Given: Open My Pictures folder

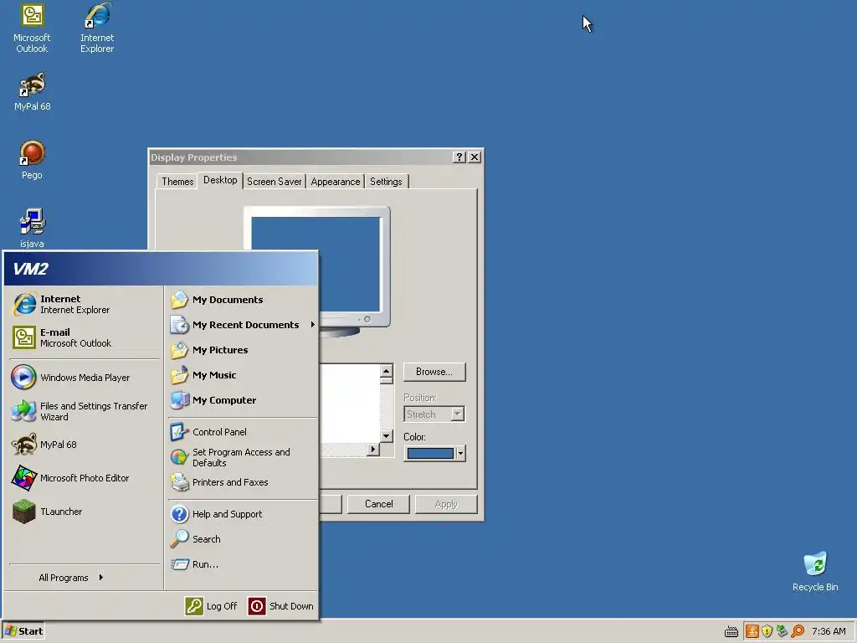Looking at the screenshot, I should 243,350.
